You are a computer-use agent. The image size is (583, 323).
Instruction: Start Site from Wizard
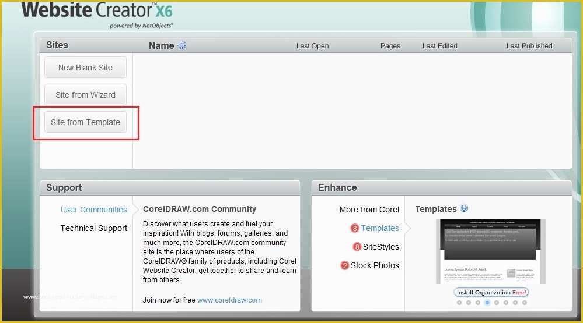[x=86, y=95]
